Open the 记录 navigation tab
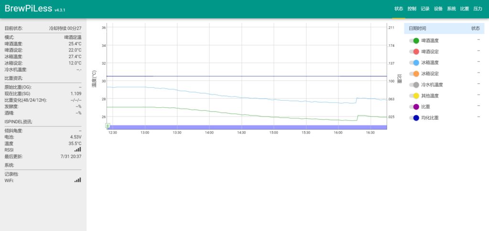The width and height of the screenshot is (489, 231). tap(425, 9)
